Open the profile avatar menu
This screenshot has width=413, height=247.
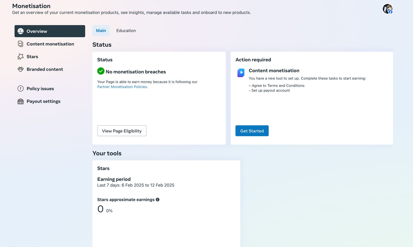click(387, 9)
